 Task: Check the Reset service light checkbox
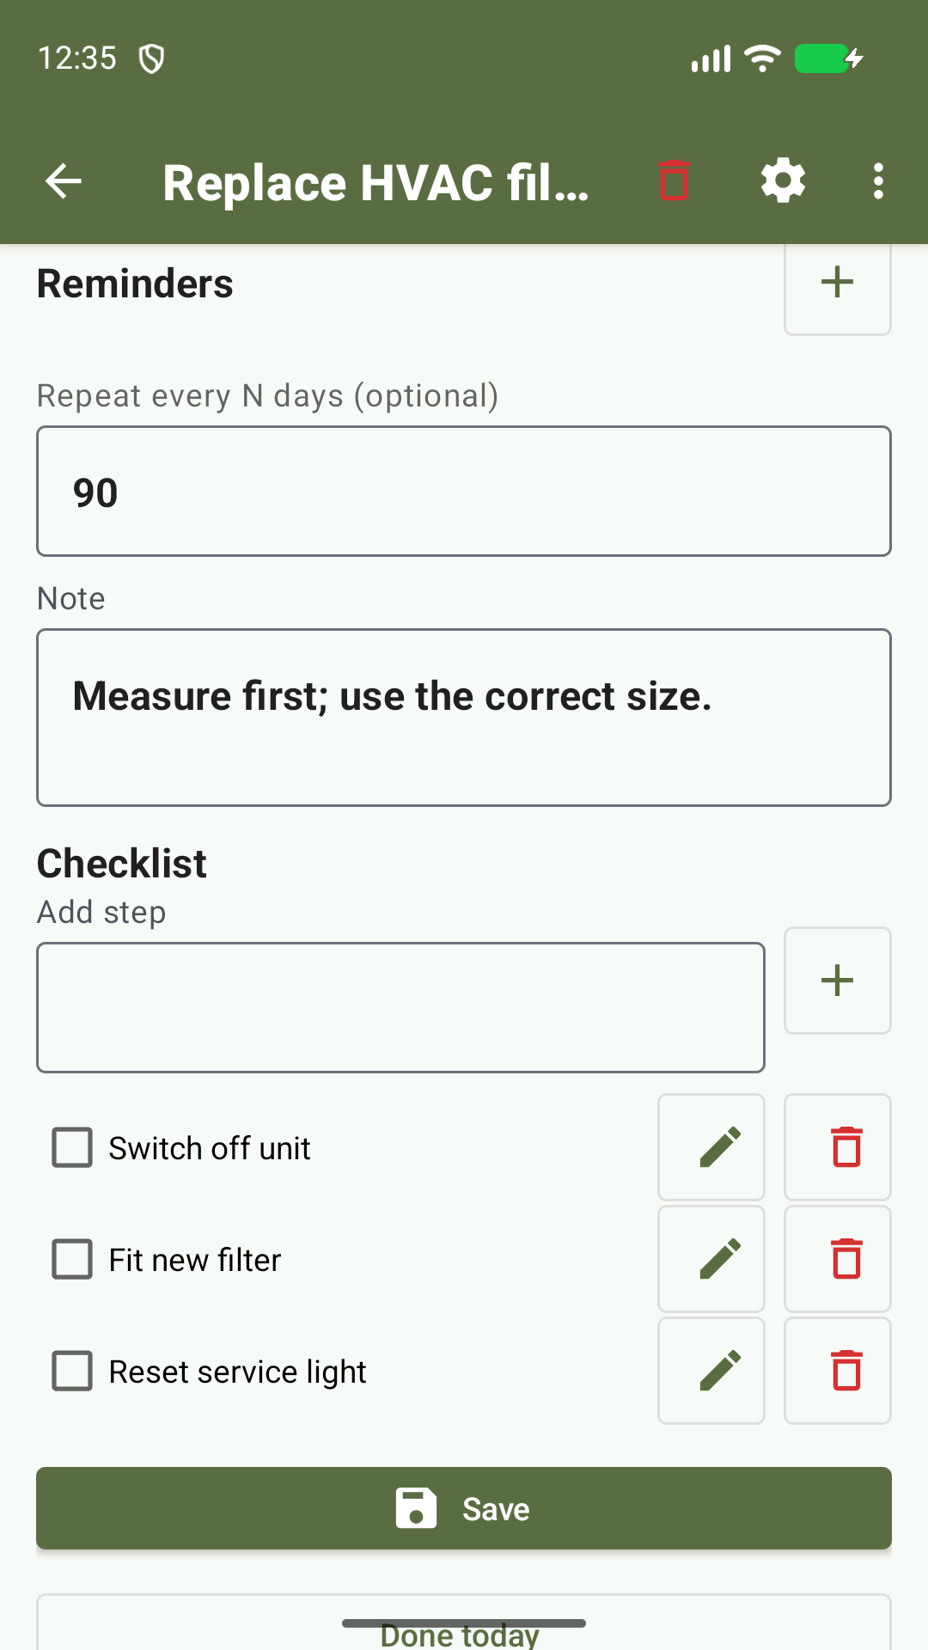click(x=72, y=1371)
